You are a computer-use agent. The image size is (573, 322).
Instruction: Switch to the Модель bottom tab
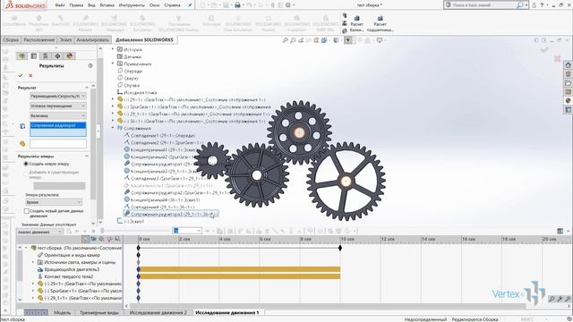pos(62,313)
